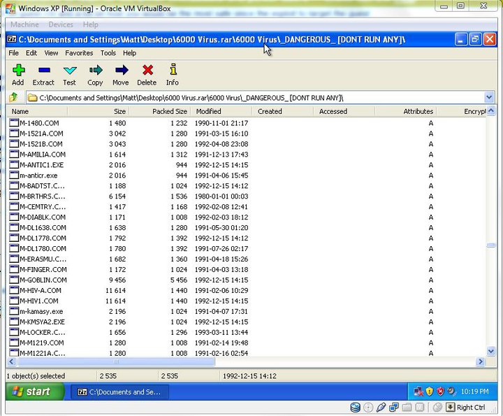Image resolution: width=503 pixels, height=416 pixels.
Task: Sort by the Attributes column header
Action: coord(406,111)
